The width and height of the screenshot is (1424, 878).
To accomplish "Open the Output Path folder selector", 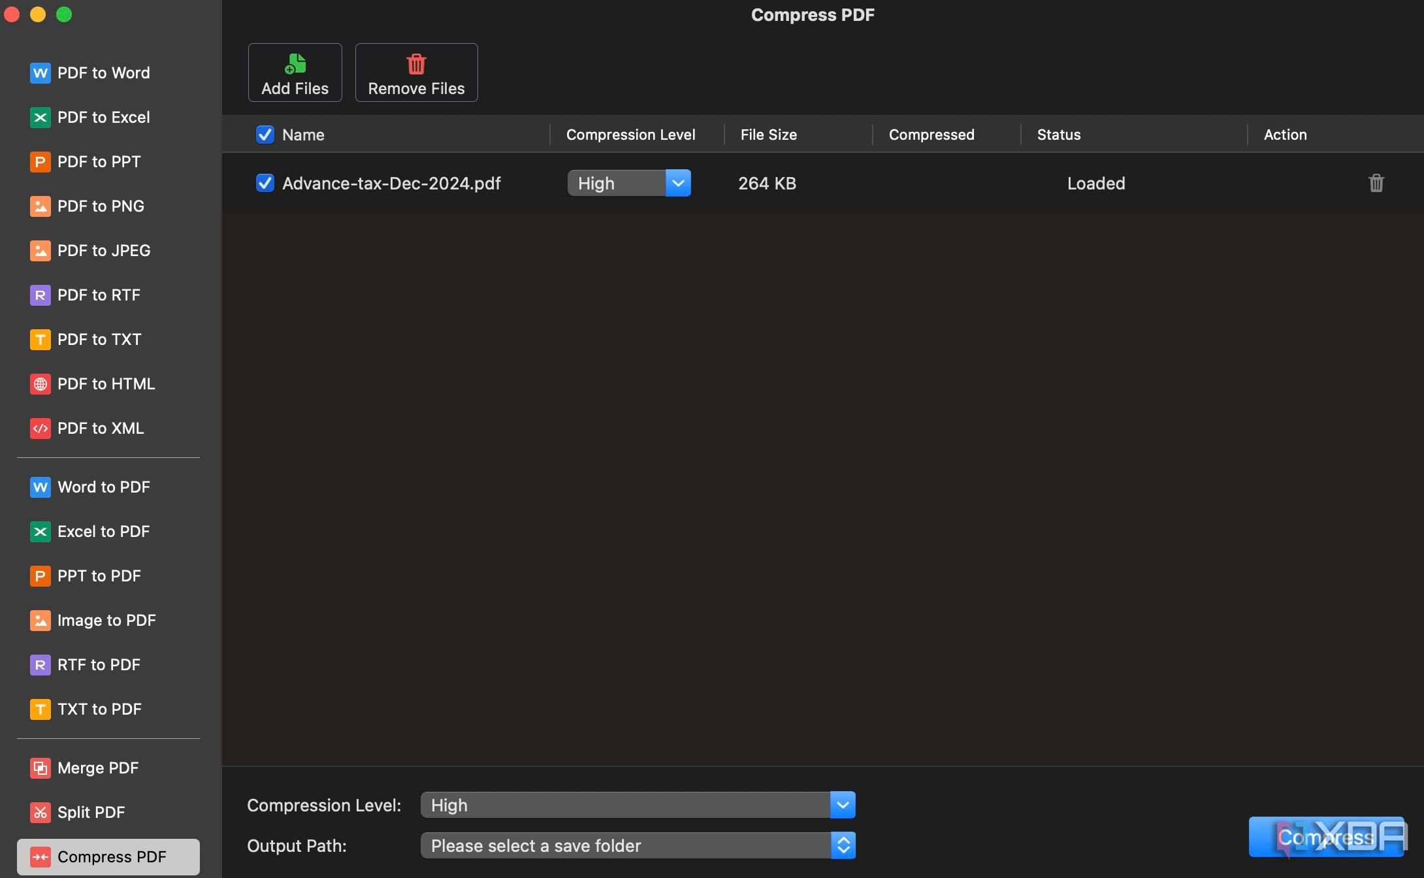I will [x=638, y=845].
